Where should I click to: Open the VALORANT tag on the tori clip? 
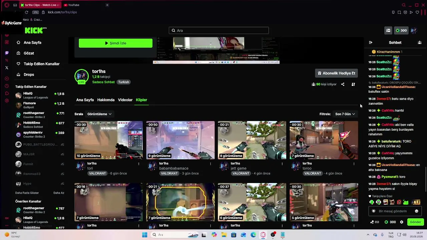97,173
